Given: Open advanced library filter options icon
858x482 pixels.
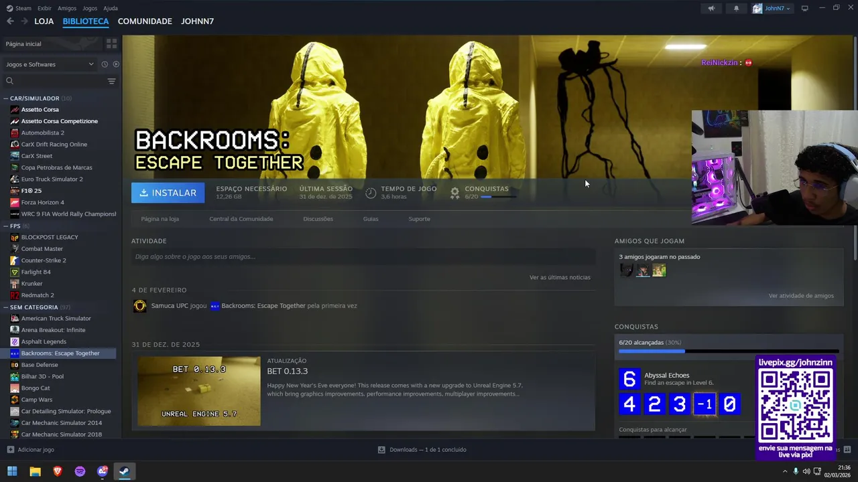Looking at the screenshot, I should (x=111, y=81).
